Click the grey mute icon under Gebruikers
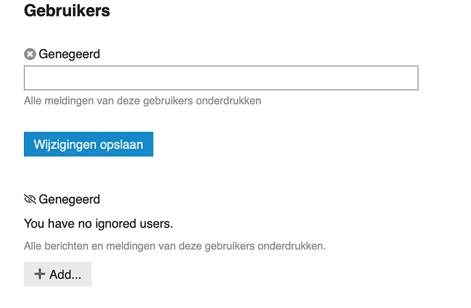This screenshot has height=308, width=471. (x=30, y=54)
